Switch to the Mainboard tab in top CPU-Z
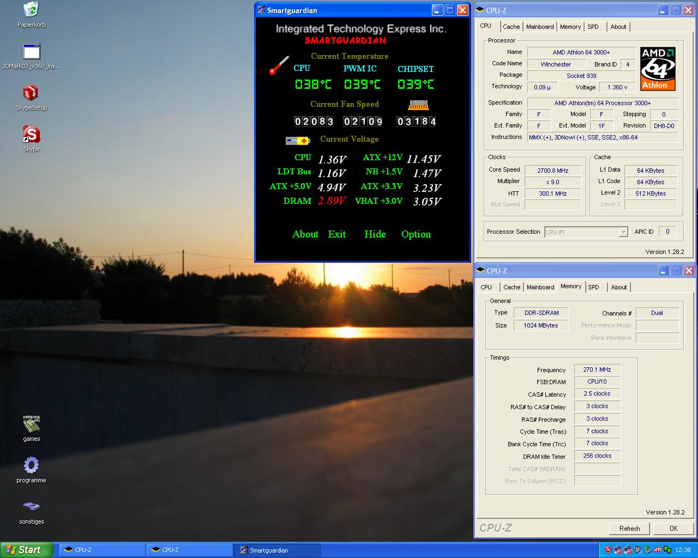 pyautogui.click(x=540, y=27)
